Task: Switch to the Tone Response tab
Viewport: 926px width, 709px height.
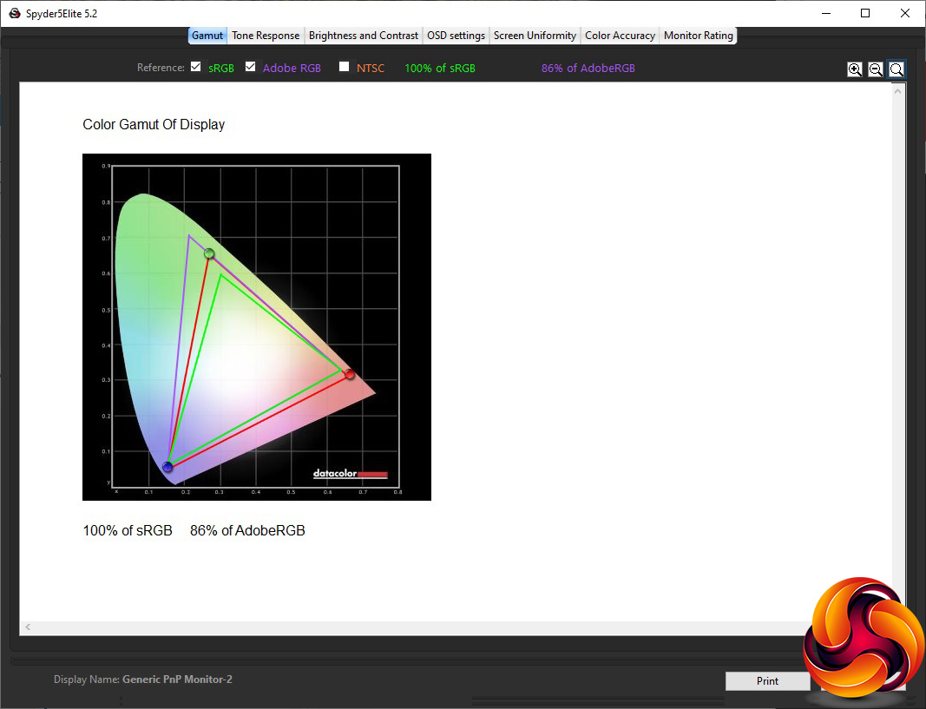Action: [266, 36]
